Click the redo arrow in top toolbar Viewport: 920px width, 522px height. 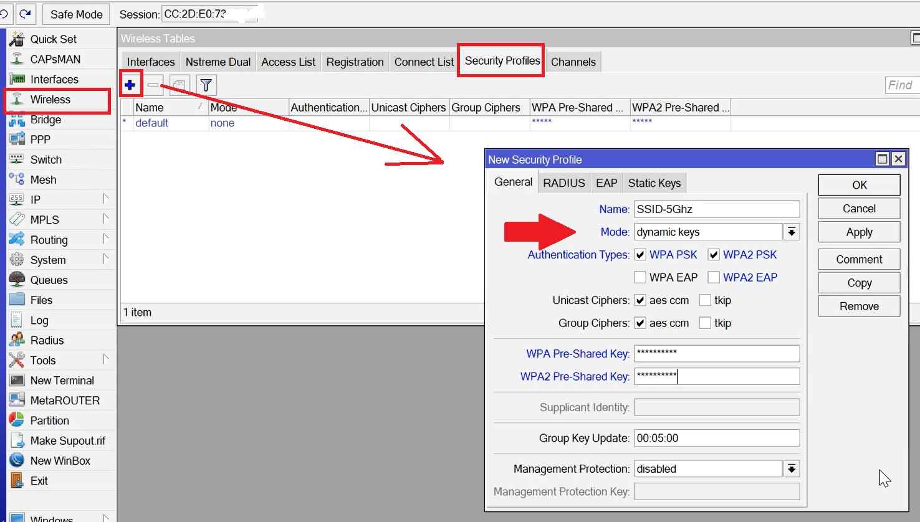pos(25,14)
